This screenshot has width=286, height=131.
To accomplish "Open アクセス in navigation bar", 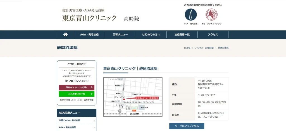I will pos(213,35).
